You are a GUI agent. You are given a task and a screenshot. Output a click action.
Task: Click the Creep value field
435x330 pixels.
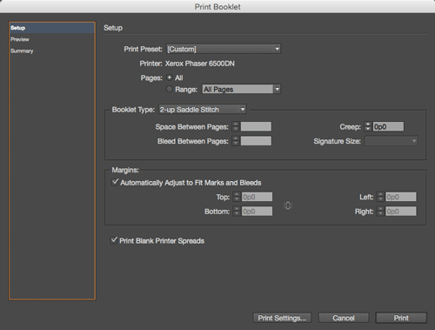388,126
